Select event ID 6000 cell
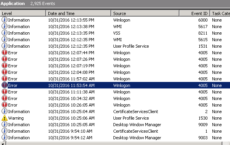 pos(203,20)
